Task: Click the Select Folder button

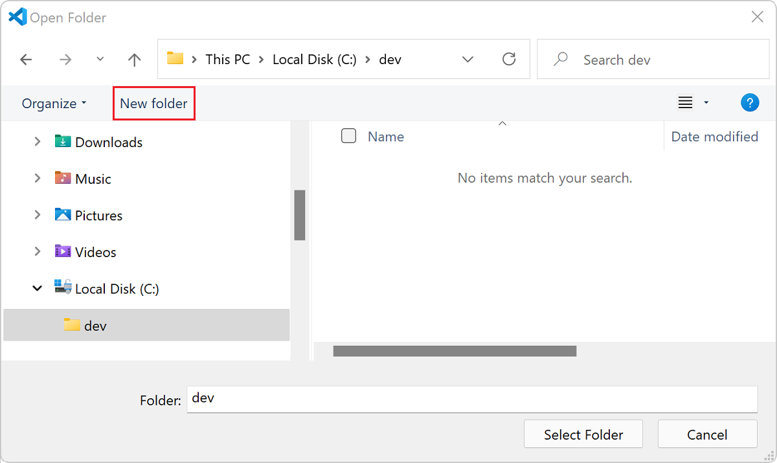Action: click(x=583, y=435)
